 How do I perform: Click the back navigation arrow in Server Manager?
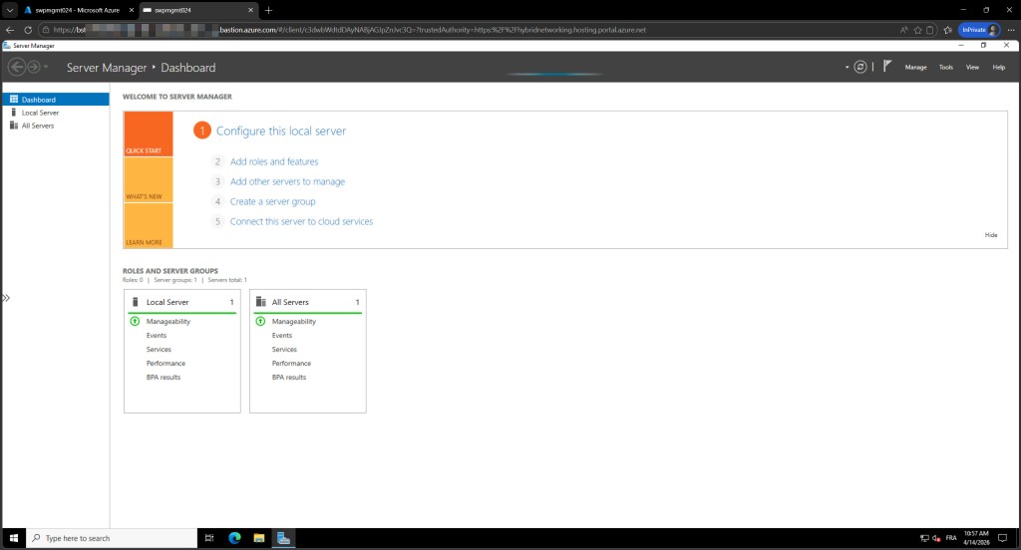pos(16,67)
